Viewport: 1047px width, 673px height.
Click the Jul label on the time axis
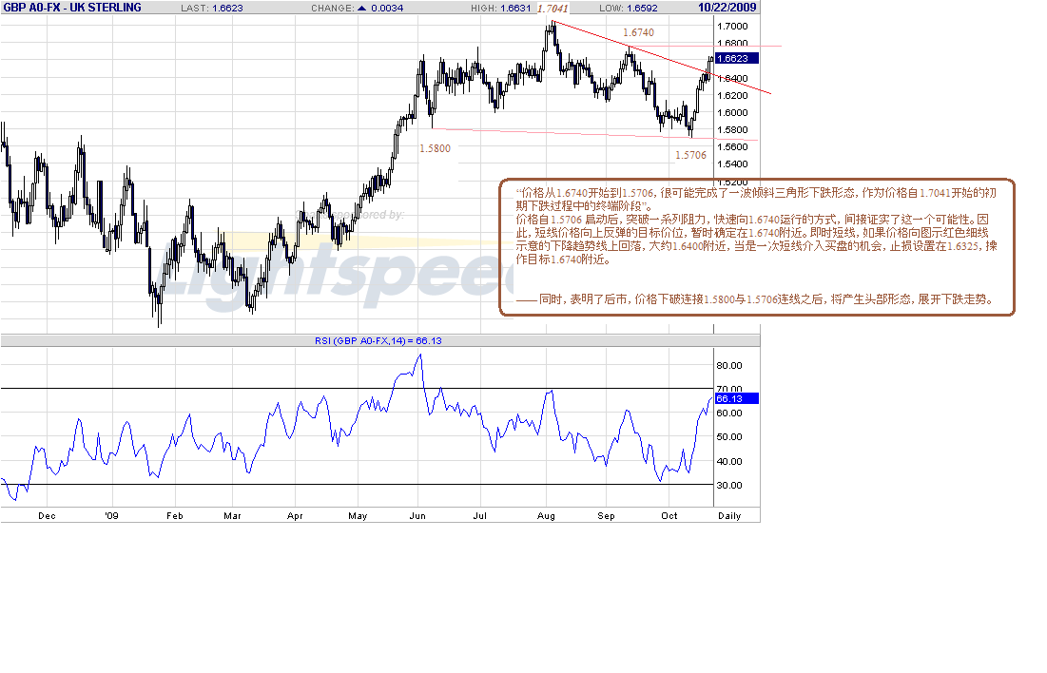(479, 516)
